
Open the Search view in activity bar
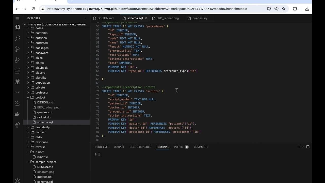(x=18, y=38)
